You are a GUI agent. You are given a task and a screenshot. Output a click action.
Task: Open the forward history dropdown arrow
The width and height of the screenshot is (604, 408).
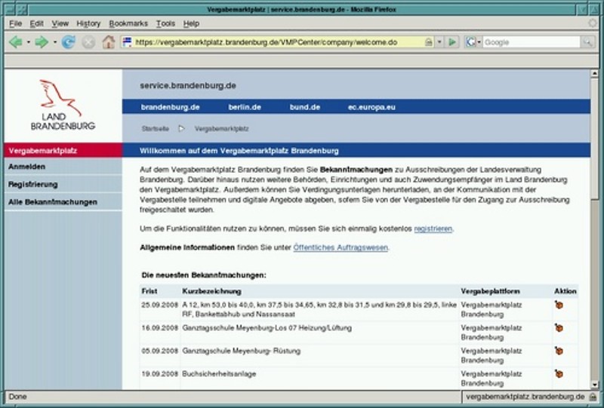click(54, 42)
